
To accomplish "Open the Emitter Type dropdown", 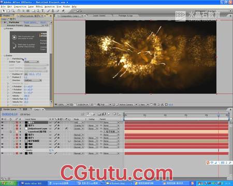I will (x=32, y=61).
